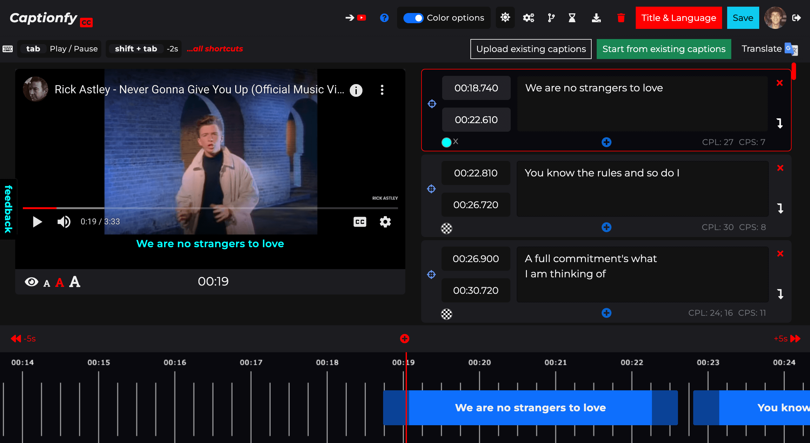This screenshot has width=810, height=443.
Task: Add caption after first caption with plus
Action: (x=607, y=142)
